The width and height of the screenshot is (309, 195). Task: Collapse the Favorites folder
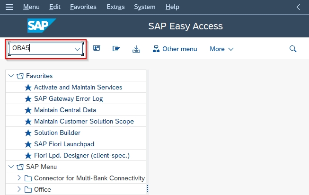pos(11,76)
